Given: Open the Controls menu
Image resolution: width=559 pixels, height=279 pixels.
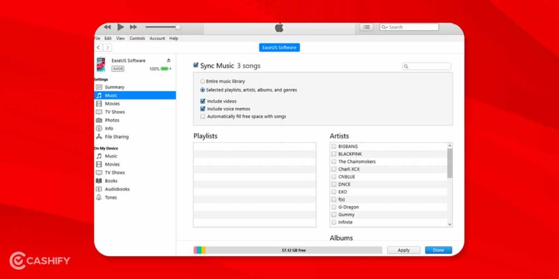Looking at the screenshot, I should click(137, 39).
